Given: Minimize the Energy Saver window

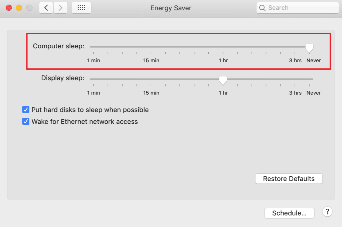Looking at the screenshot, I should [19, 8].
